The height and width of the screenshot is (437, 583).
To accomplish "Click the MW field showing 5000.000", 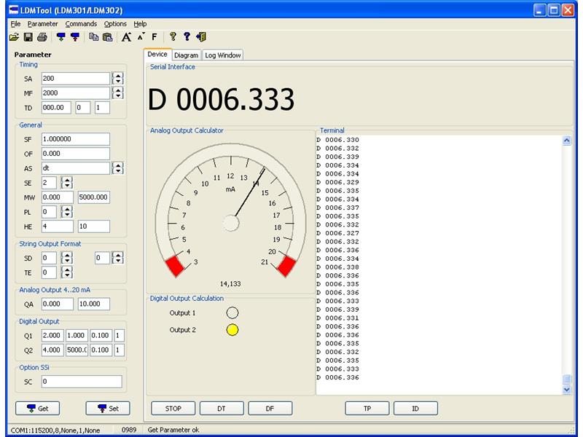I will [94, 197].
